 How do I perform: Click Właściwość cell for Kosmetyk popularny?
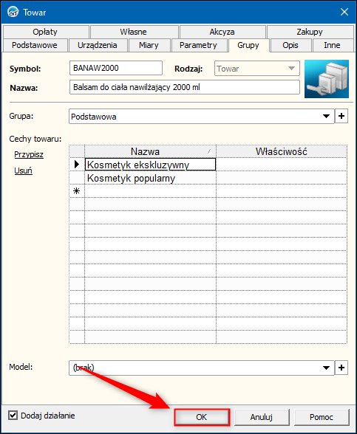(282, 178)
